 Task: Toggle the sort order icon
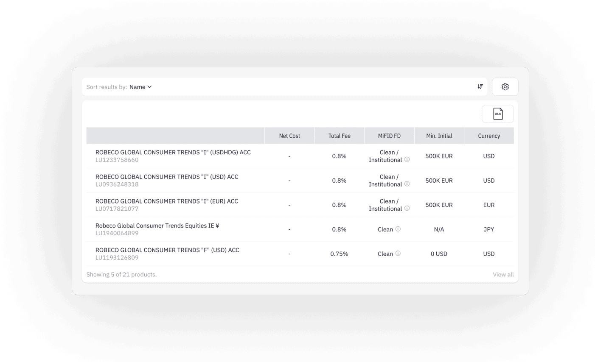[x=480, y=86]
